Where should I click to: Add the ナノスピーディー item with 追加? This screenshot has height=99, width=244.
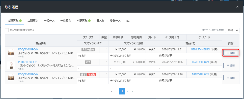click(x=231, y=65)
